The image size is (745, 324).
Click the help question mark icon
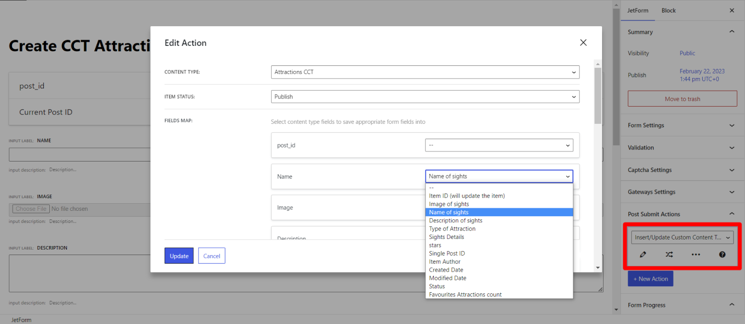(x=722, y=255)
